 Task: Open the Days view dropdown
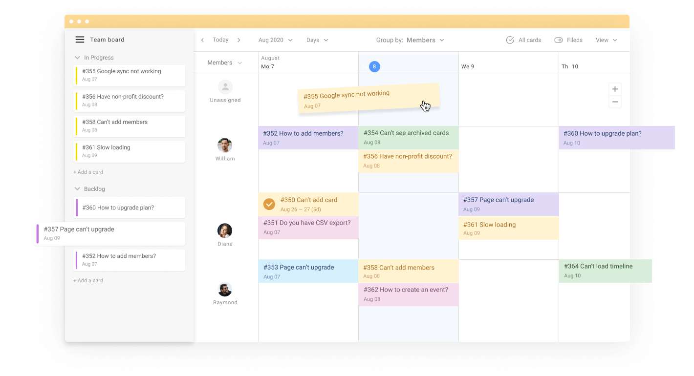317,40
